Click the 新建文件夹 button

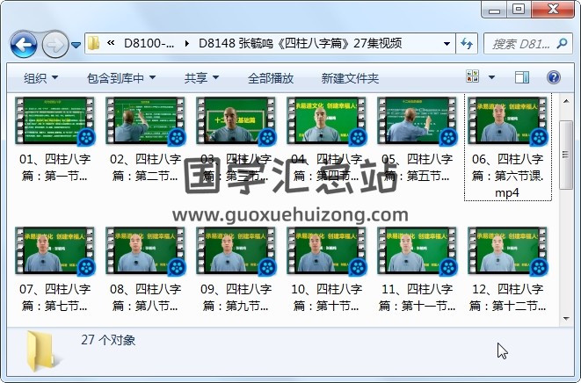pyautogui.click(x=350, y=78)
